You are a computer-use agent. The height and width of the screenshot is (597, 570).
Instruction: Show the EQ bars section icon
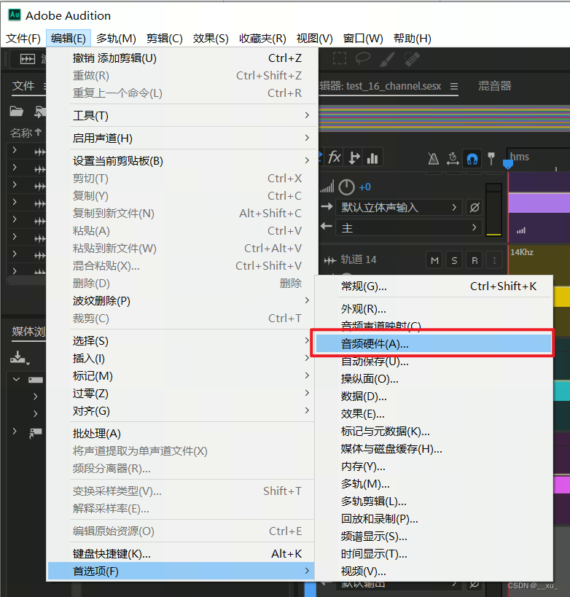coord(372,157)
